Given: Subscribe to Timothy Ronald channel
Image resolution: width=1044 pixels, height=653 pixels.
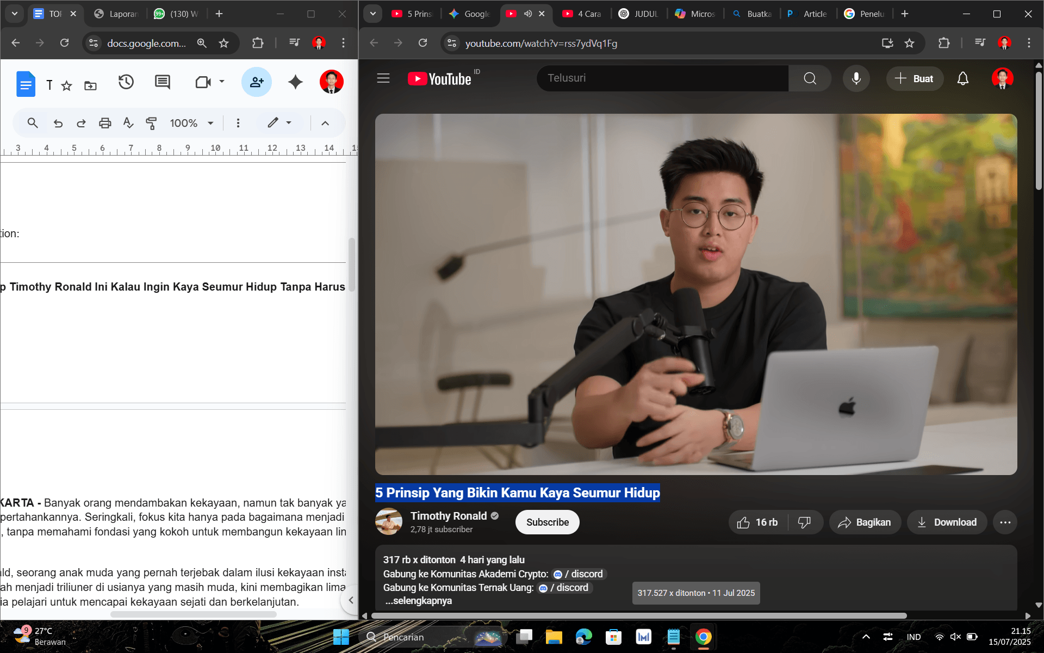Looking at the screenshot, I should click(x=547, y=522).
